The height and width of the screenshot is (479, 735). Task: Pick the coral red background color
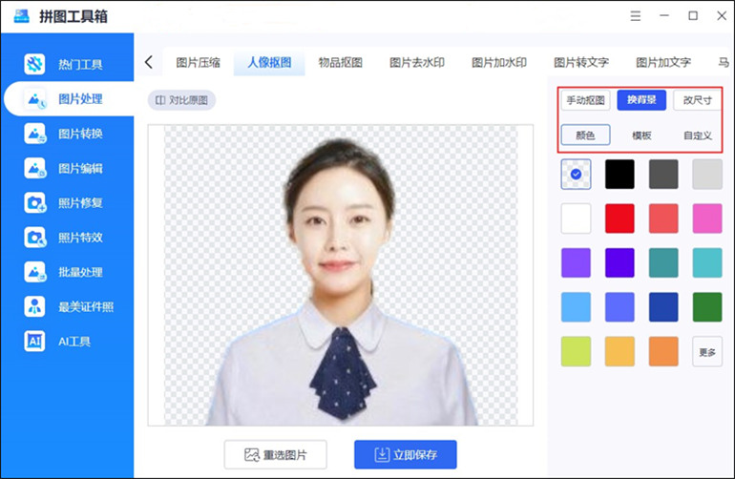663,219
